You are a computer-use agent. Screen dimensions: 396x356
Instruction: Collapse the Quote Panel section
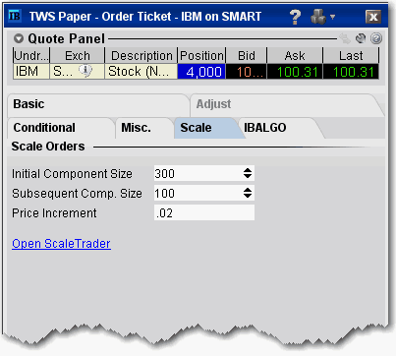pyautogui.click(x=19, y=38)
